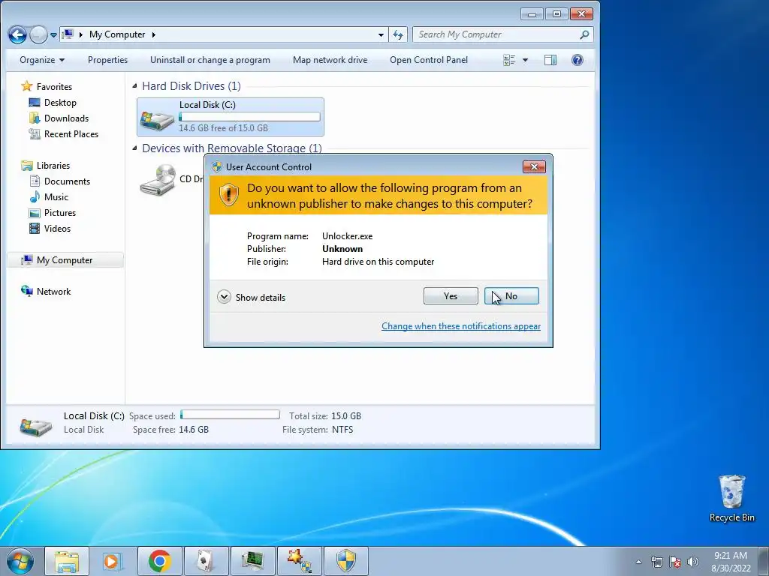Click Yes in User Account Control dialog
The width and height of the screenshot is (769, 576).
451,295
